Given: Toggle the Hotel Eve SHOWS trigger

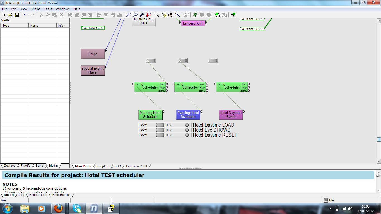Looking at the screenshot, I should [160, 130].
